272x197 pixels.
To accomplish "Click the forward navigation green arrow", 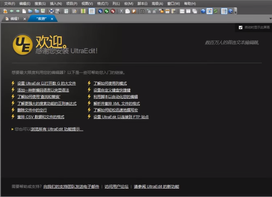I will [x=18, y=11].
